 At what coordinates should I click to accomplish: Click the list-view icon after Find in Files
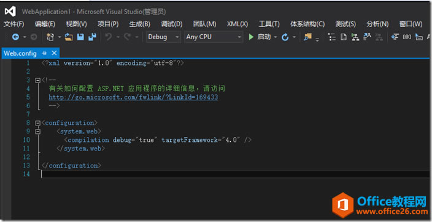point(332,37)
